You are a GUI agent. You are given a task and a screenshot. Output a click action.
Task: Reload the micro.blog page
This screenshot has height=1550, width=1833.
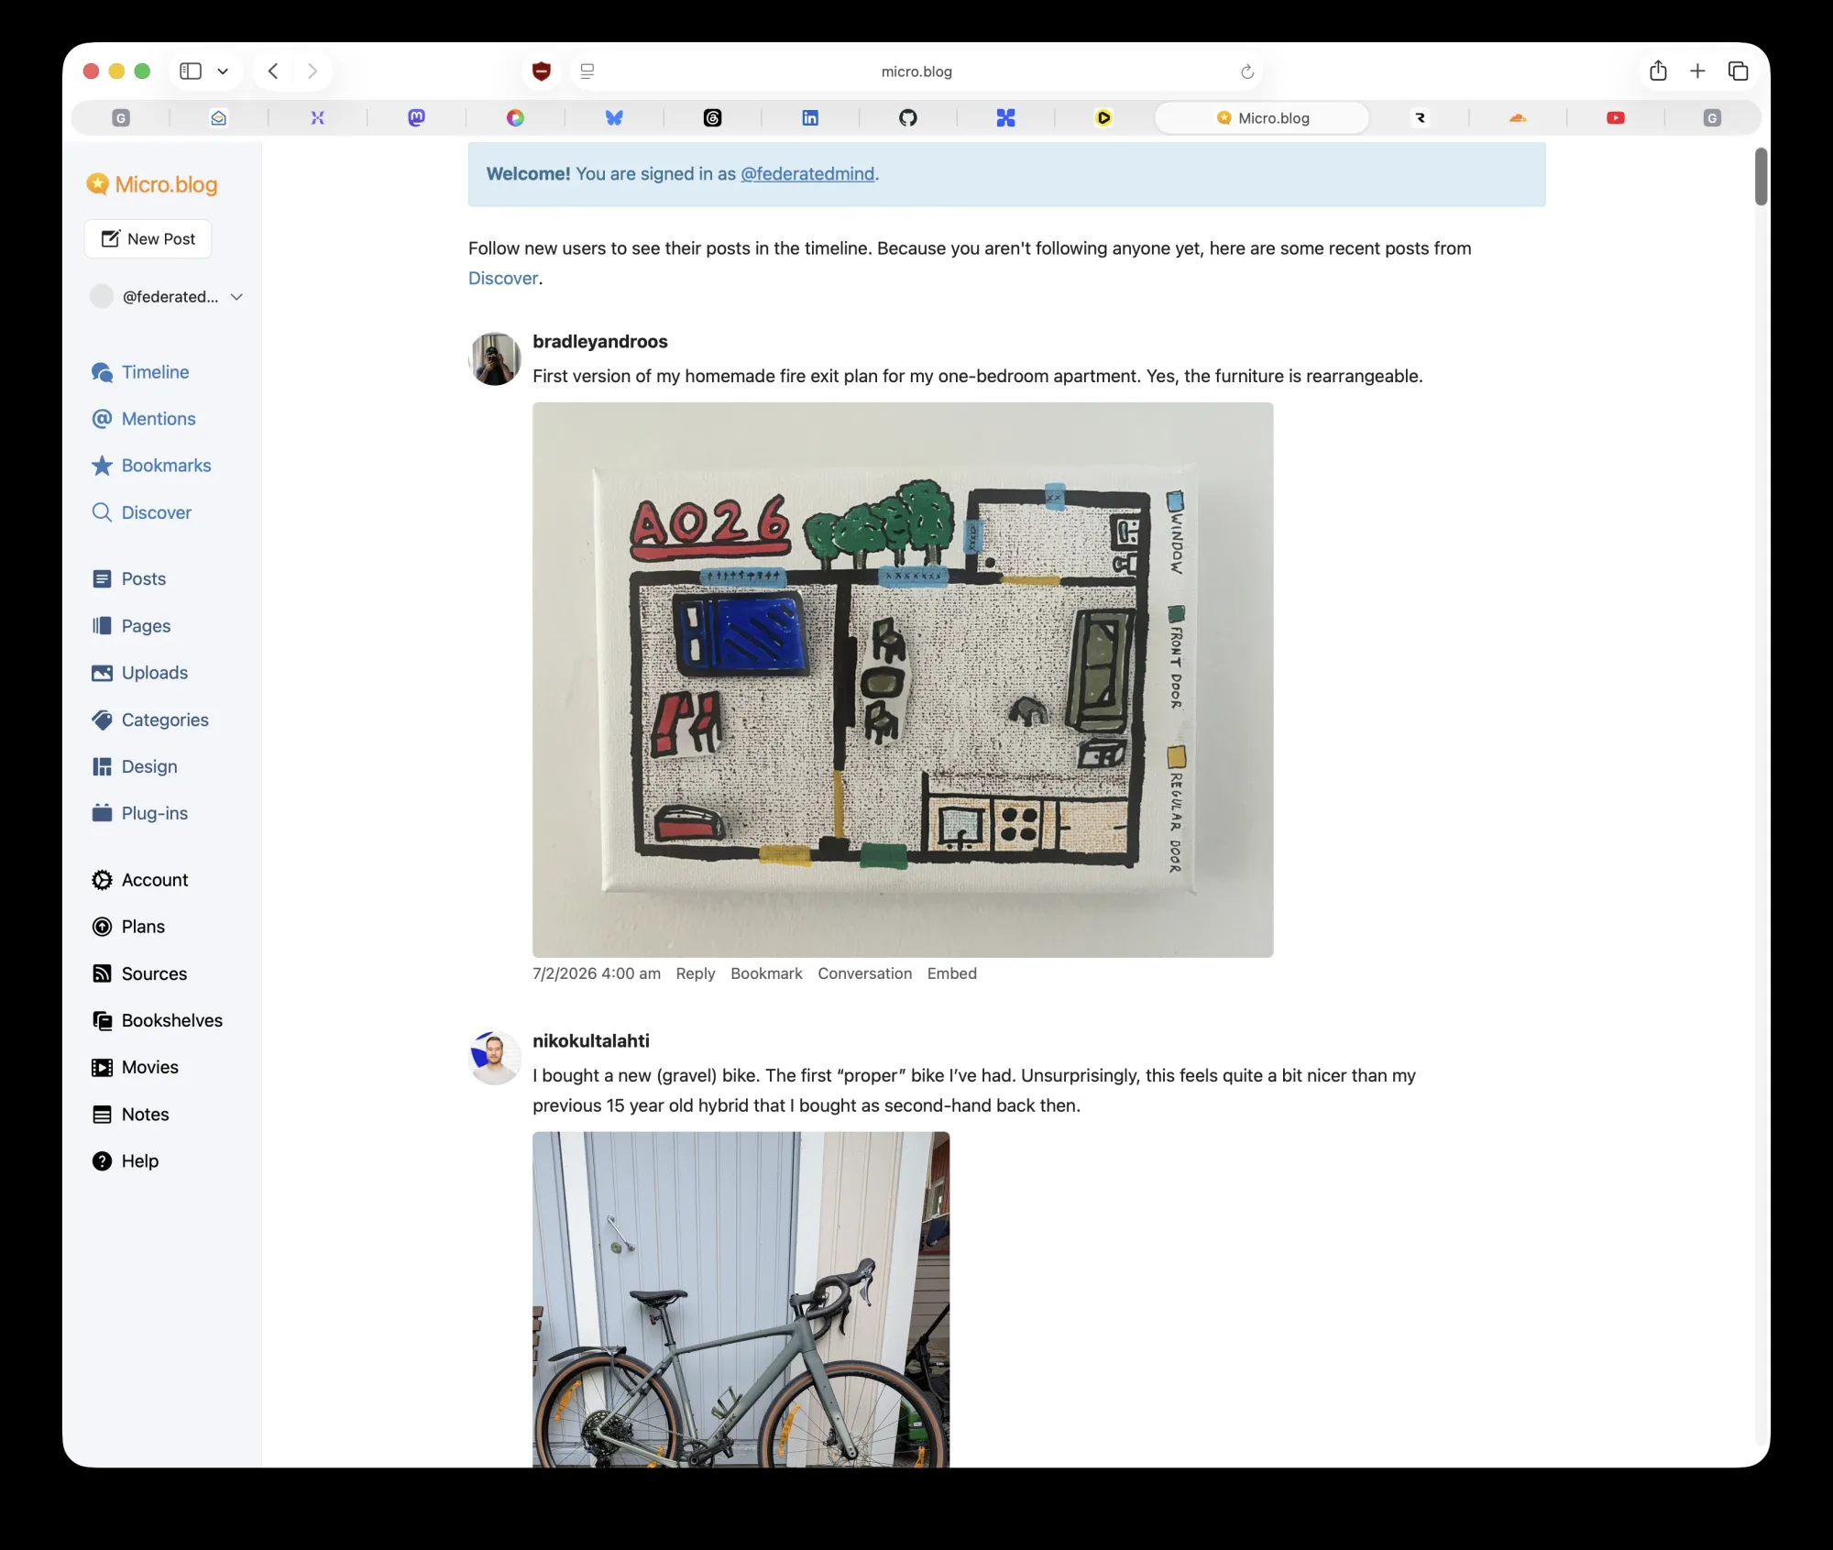(1247, 71)
